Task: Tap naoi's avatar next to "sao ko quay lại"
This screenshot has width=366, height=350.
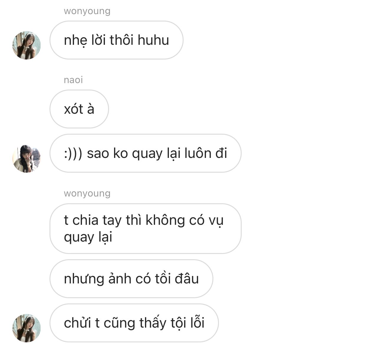Action: pos(27,159)
